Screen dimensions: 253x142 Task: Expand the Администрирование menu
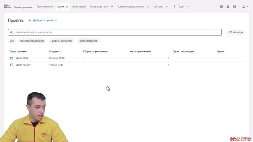click(x=133, y=7)
